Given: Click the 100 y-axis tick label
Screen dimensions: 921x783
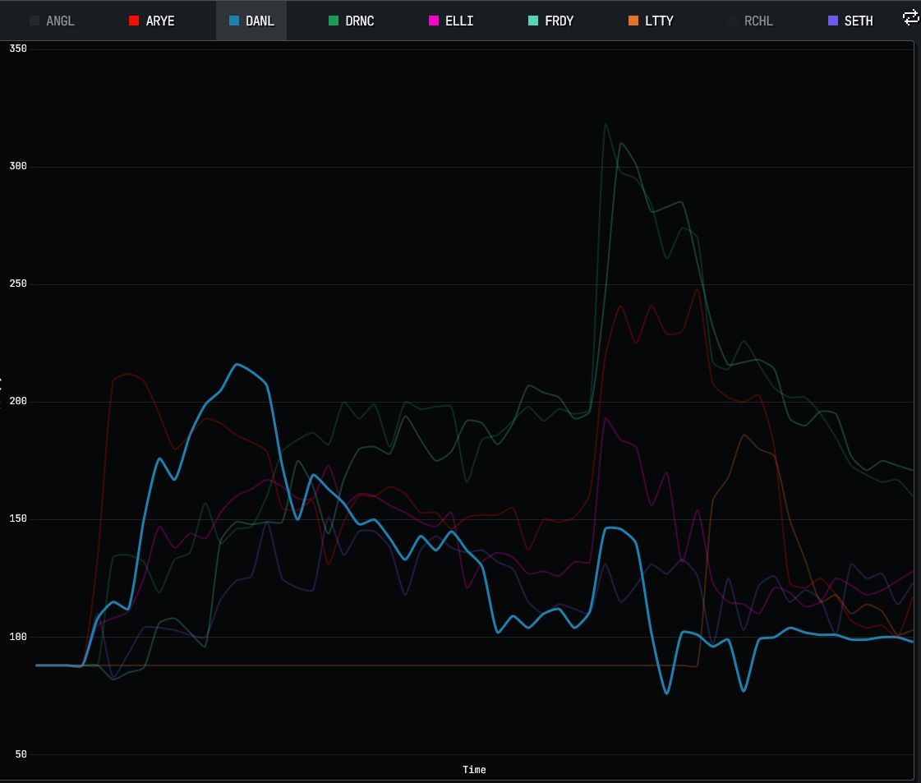Looking at the screenshot, I should click(18, 637).
